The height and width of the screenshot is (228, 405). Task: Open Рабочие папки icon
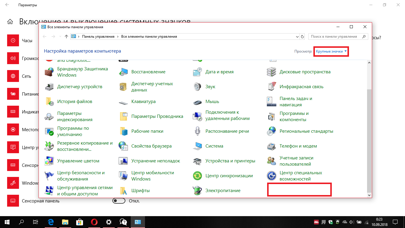(123, 131)
